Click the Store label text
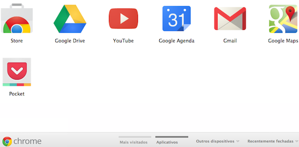Image resolution: width=299 pixels, height=147 pixels. (17, 41)
